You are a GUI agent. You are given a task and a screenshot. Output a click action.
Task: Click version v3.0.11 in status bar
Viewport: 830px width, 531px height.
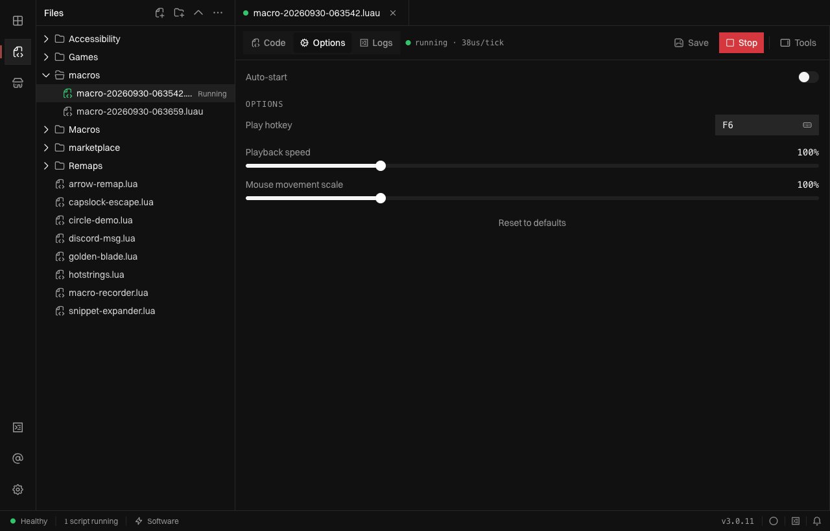pyautogui.click(x=737, y=521)
